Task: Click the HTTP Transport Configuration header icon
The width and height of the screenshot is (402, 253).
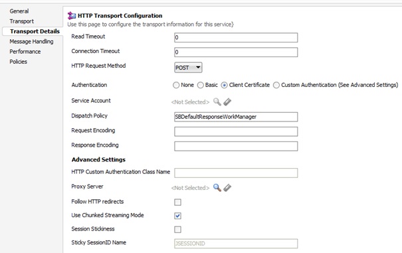Action: coord(72,16)
